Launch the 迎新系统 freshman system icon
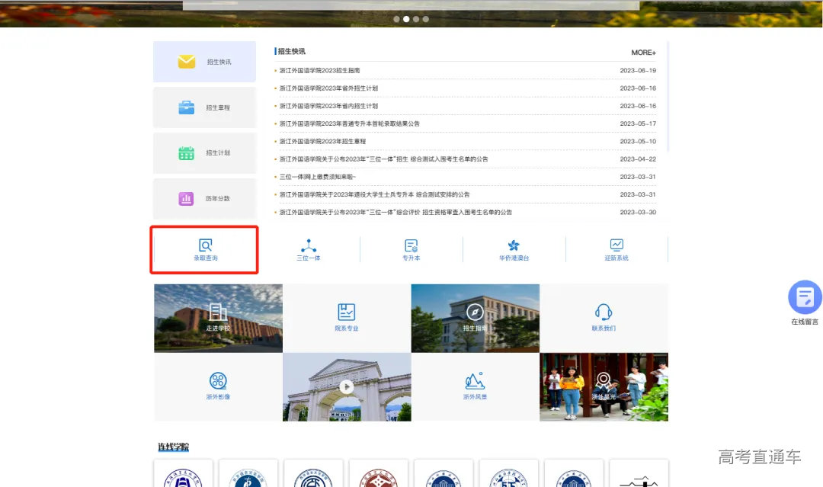This screenshot has height=487, width=823. click(x=616, y=250)
